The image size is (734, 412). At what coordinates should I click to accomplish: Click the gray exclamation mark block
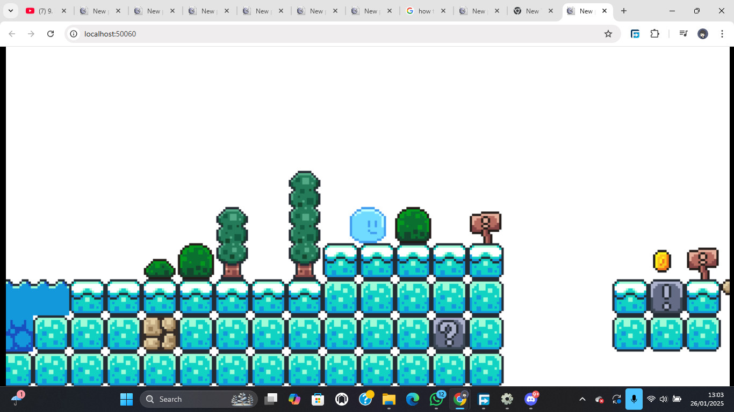(667, 297)
